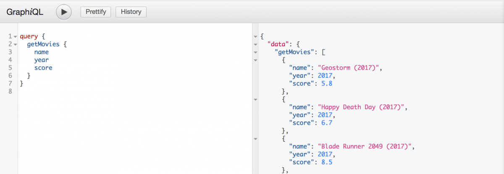Click the score field in the query editor
This screenshot has width=504, height=174.
click(43, 68)
